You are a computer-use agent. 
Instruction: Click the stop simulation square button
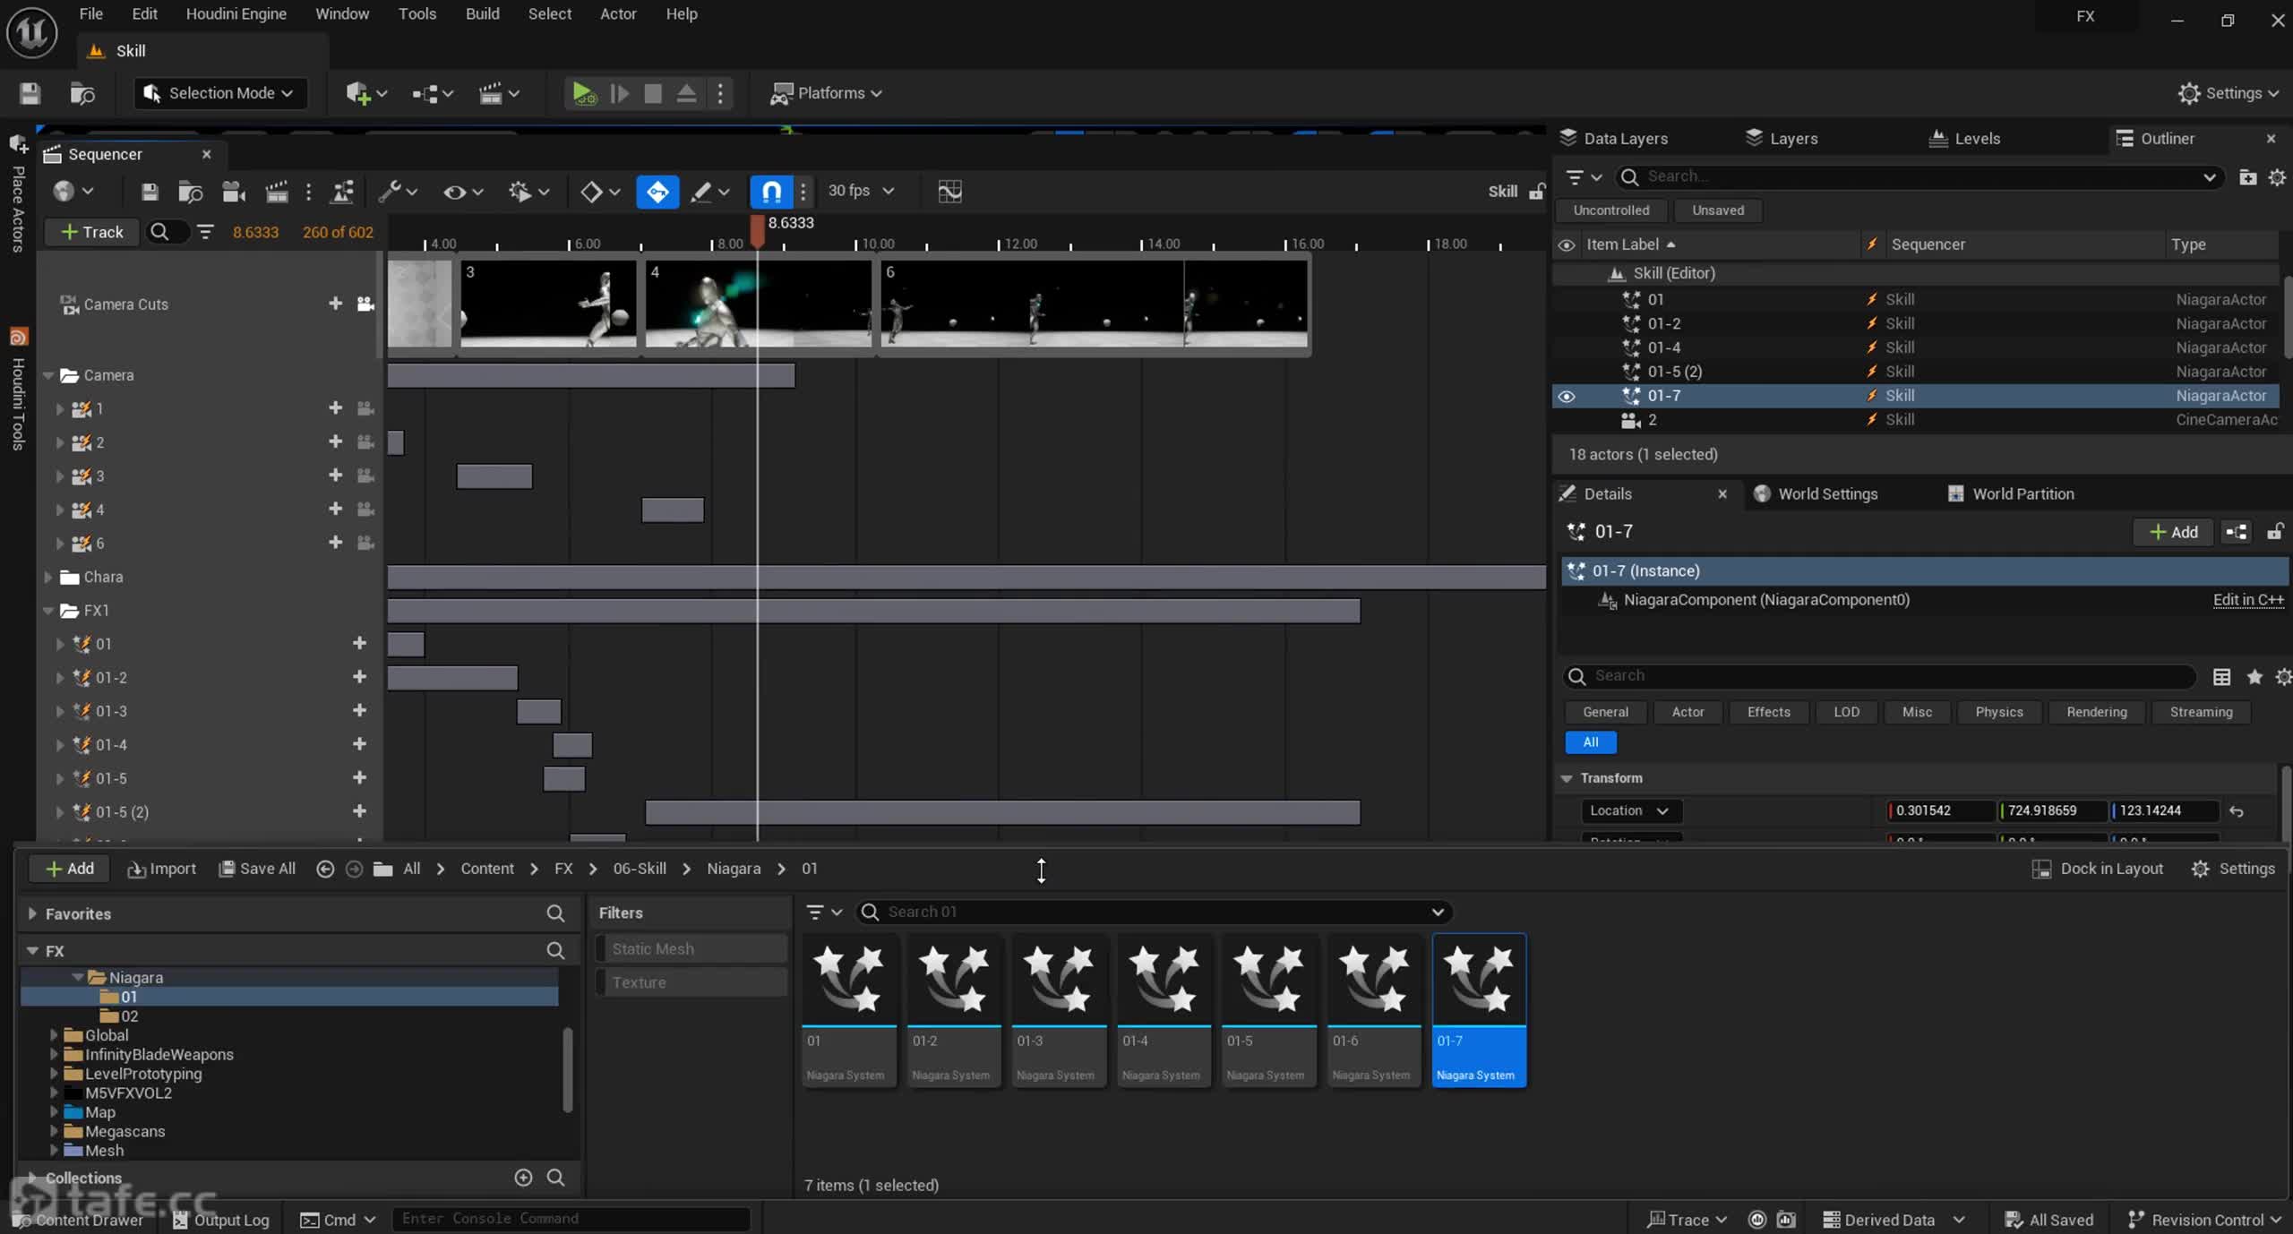[653, 93]
